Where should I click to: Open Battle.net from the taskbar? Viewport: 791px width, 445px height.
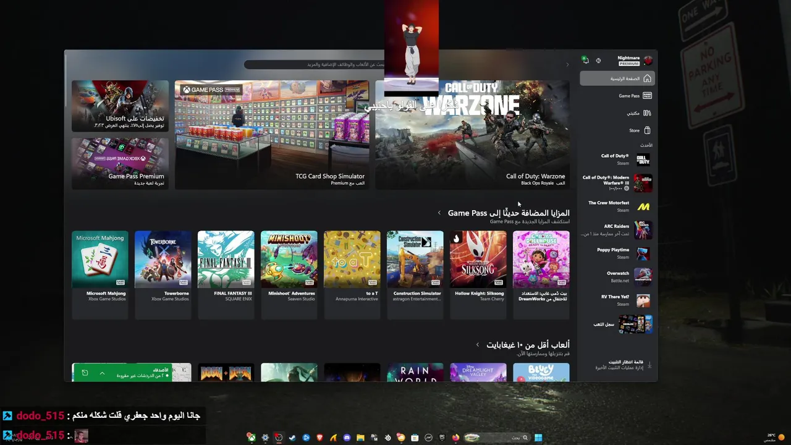[306, 438]
